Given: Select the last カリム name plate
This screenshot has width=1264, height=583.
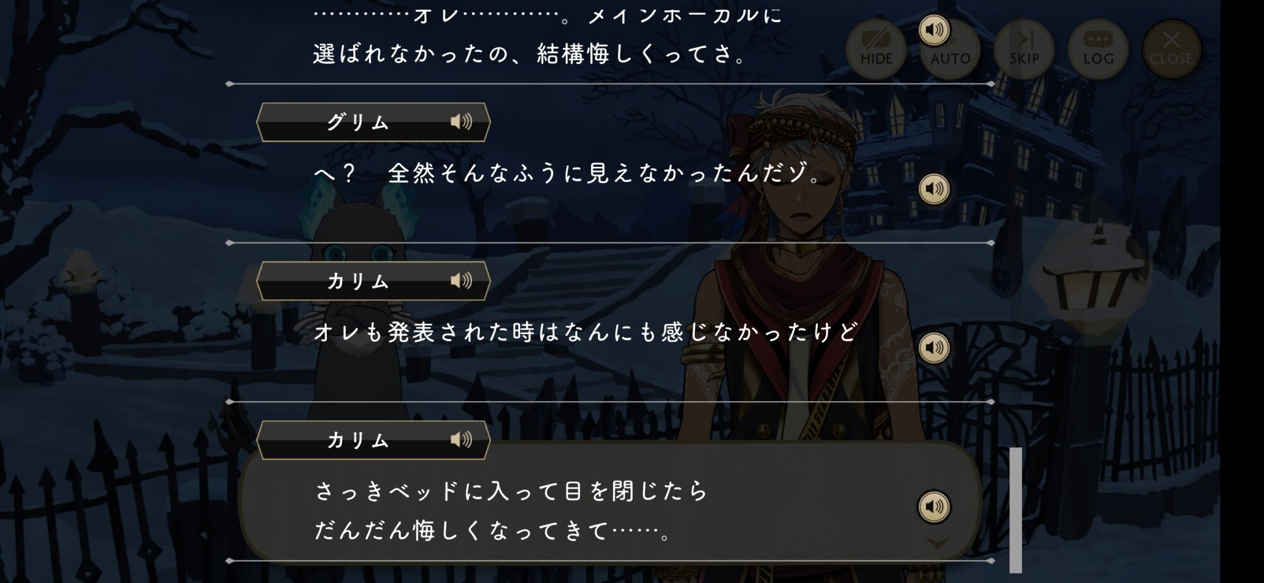Looking at the screenshot, I should pos(373,440).
